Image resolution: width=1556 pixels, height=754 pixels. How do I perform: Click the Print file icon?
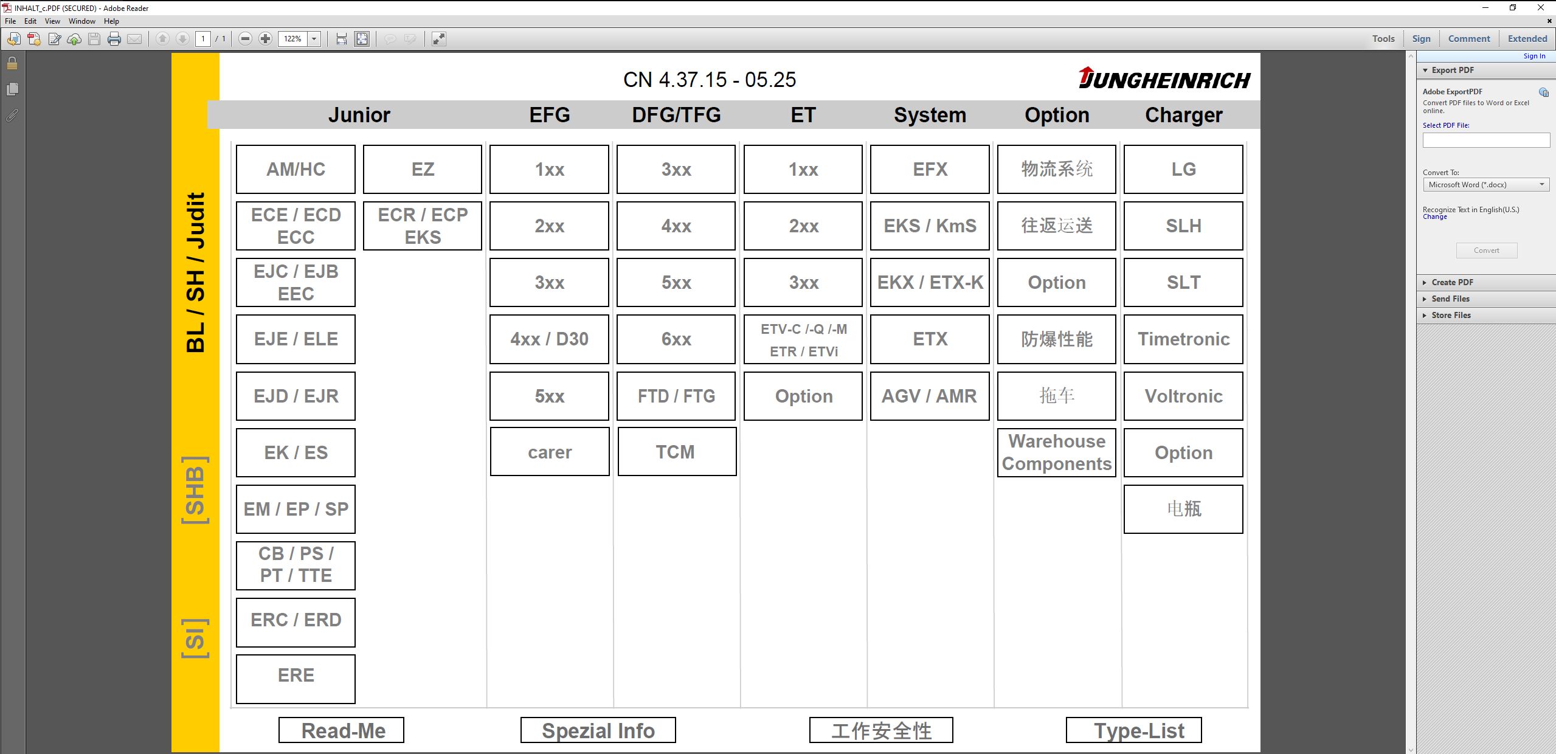(x=114, y=40)
